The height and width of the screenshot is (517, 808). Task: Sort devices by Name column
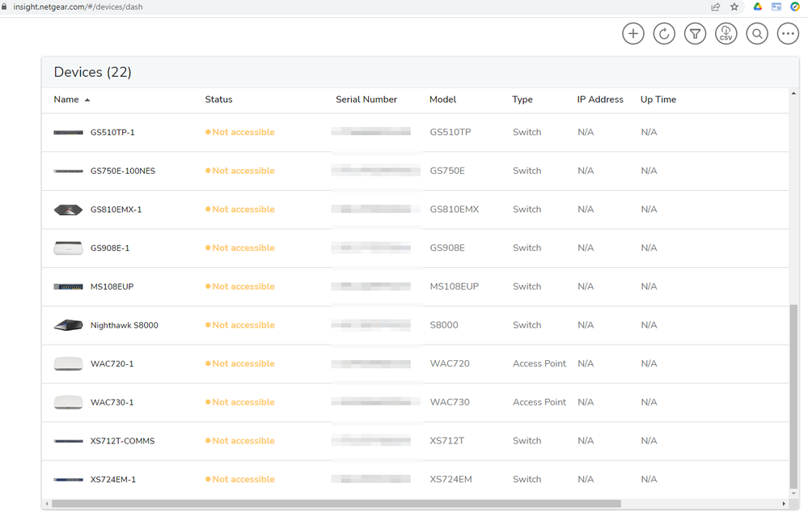(x=66, y=100)
